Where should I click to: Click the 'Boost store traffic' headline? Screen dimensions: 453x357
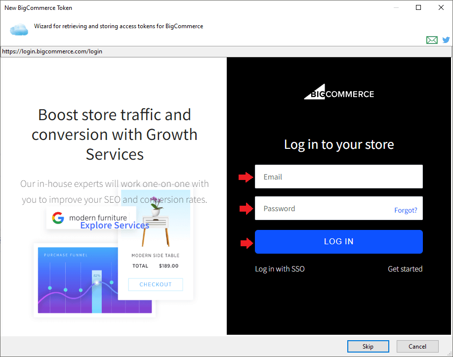pos(115,134)
